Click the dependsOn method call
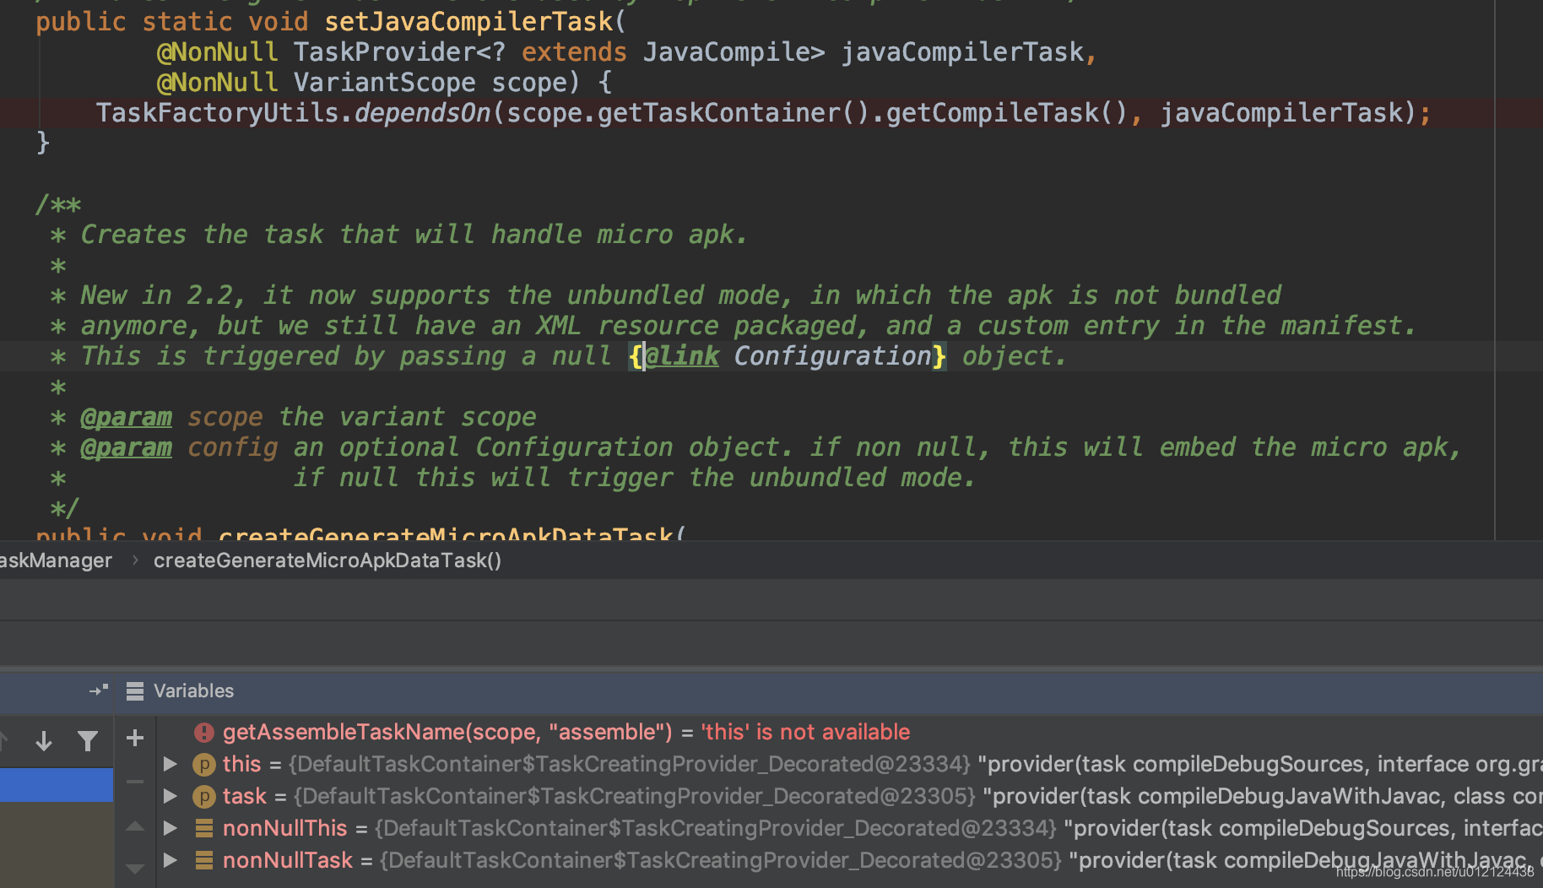 click(423, 113)
